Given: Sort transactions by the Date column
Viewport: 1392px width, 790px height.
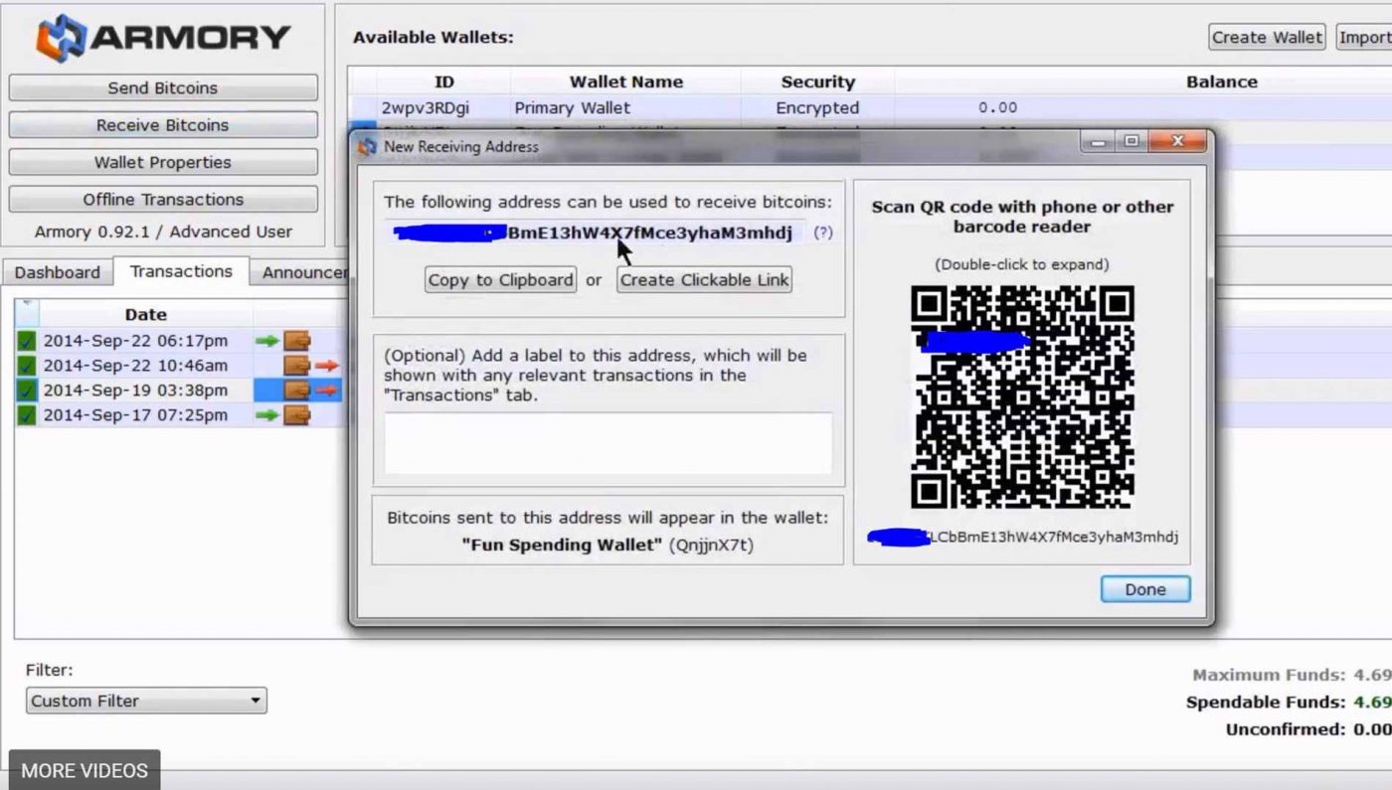Looking at the screenshot, I should [x=145, y=314].
